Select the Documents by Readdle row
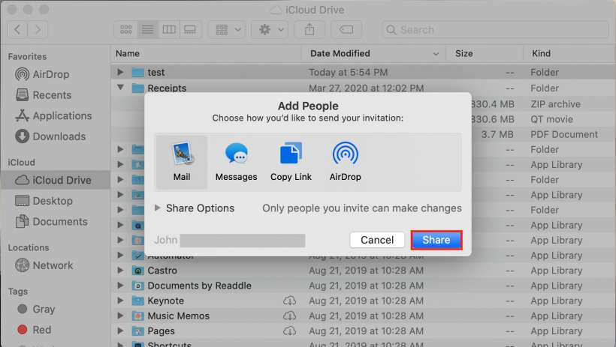The height and width of the screenshot is (347, 616). [364, 286]
